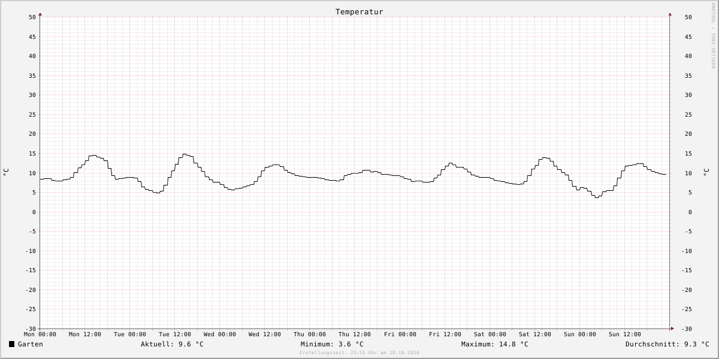The width and height of the screenshot is (719, 359).
Task: Click the '40' label on left axis
Action: pos(32,56)
